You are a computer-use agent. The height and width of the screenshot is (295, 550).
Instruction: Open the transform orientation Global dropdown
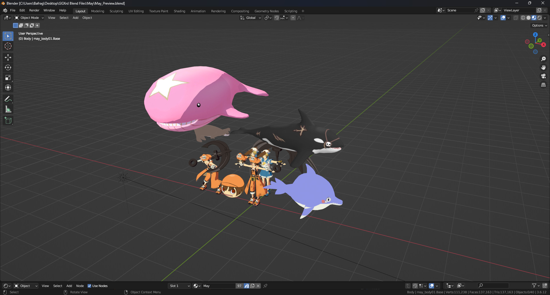click(x=250, y=18)
